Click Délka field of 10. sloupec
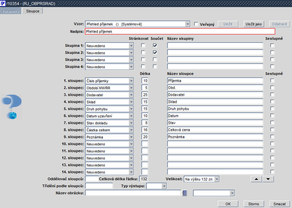This screenshot has width=292, height=208. [x=145, y=144]
